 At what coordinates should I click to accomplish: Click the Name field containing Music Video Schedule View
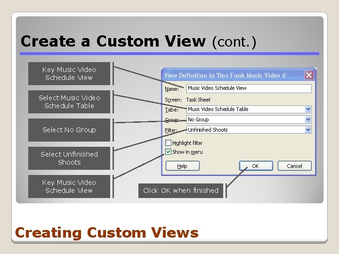point(249,88)
